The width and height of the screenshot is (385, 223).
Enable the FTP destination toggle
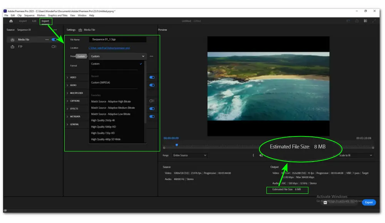[54, 47]
